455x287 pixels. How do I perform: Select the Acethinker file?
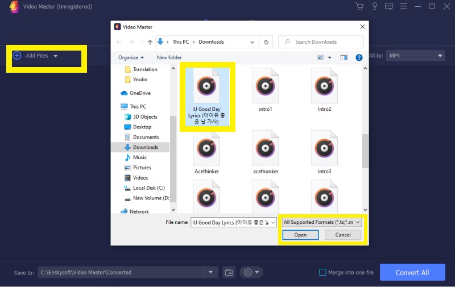coord(206,152)
